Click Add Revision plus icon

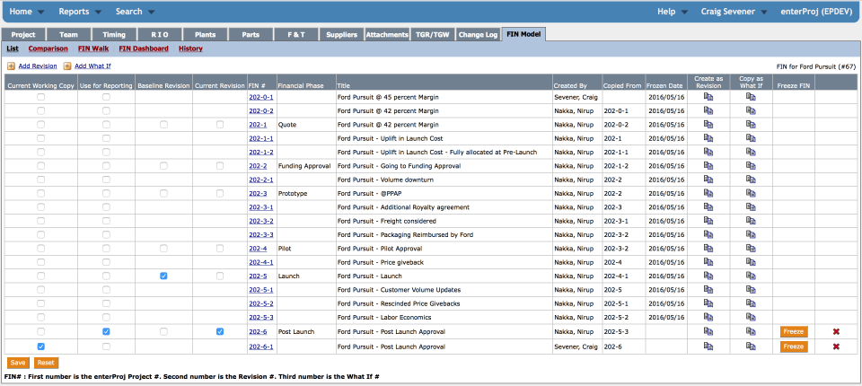point(11,66)
